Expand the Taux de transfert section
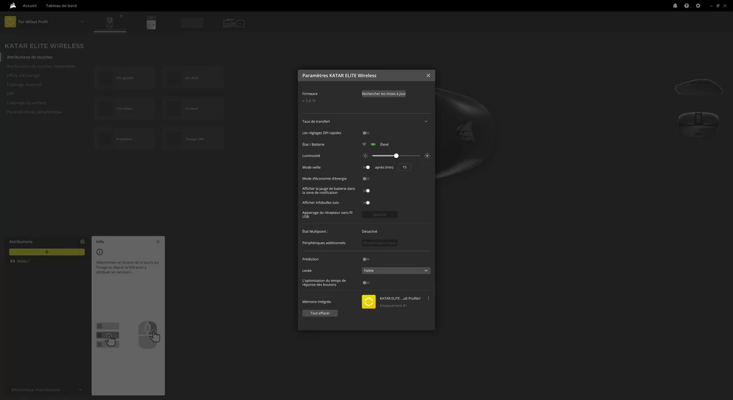The width and height of the screenshot is (733, 400). 426,121
